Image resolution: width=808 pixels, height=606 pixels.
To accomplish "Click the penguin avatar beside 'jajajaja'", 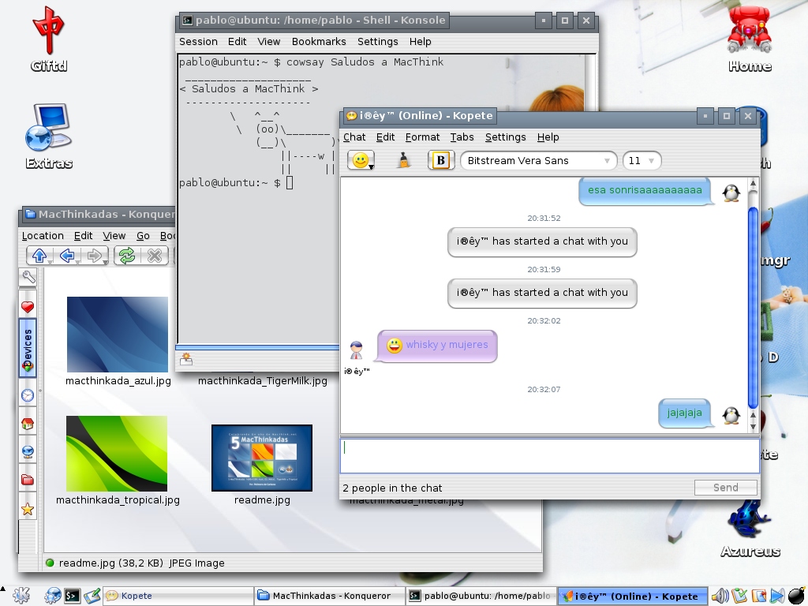I will coord(731,415).
